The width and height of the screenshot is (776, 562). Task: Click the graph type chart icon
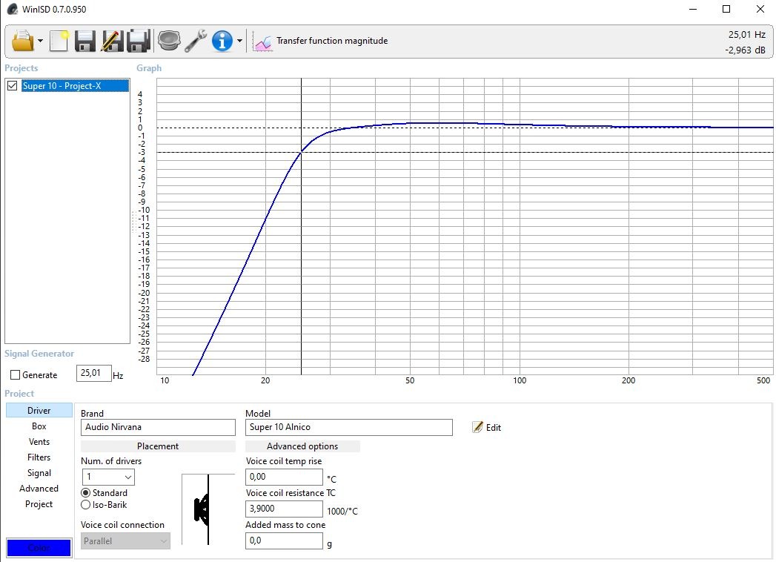(x=262, y=42)
